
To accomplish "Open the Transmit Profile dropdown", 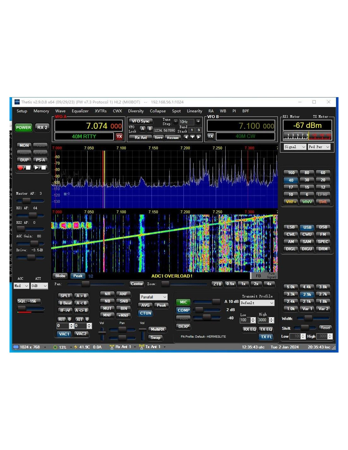I will tap(257, 303).
